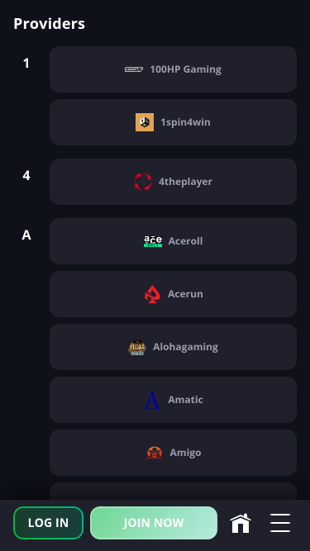Click the JOIN NOW button
The image size is (310, 551).
click(x=154, y=523)
